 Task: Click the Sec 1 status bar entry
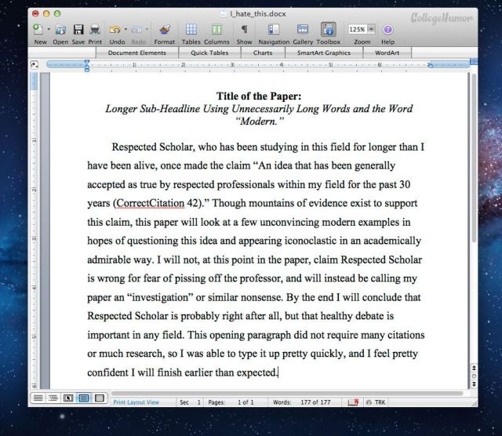tap(190, 402)
